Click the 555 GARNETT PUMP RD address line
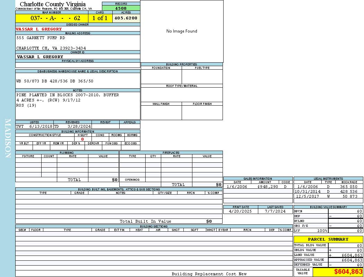 coord(41,38)
